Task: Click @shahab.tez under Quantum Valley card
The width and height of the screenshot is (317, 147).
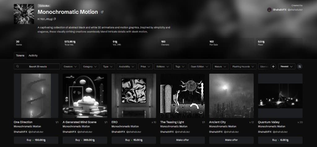Action: pos(280,132)
